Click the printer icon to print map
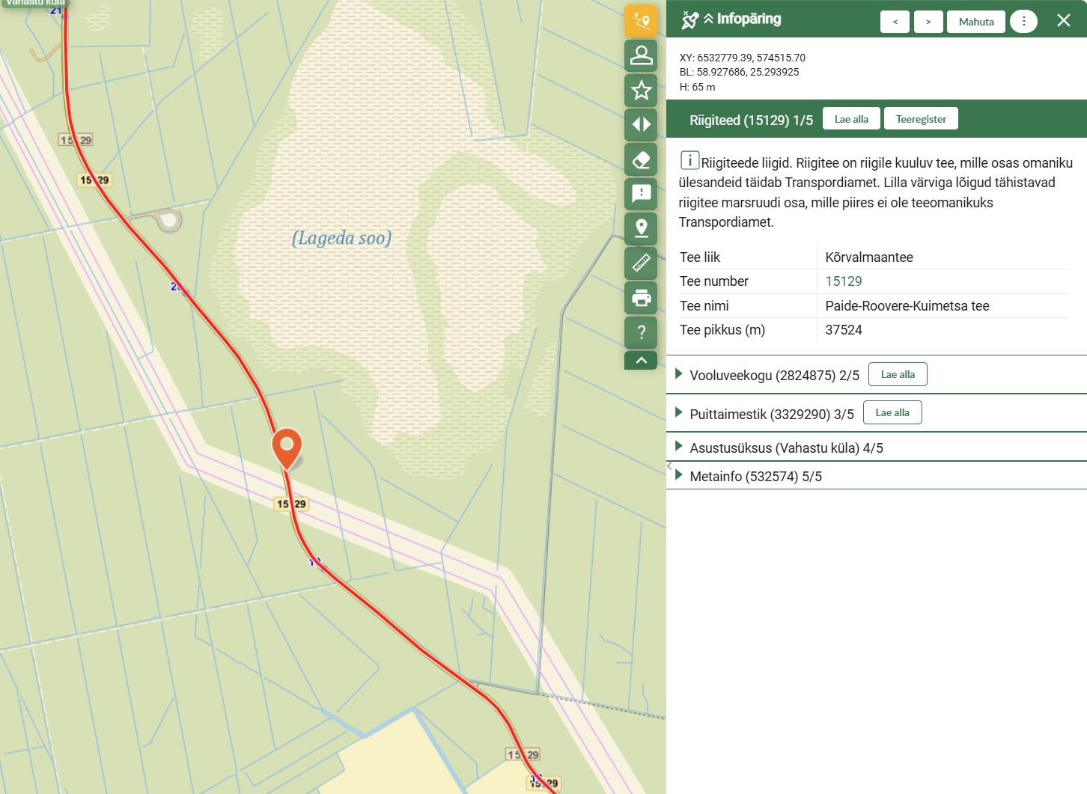The image size is (1087, 794). coord(641,298)
